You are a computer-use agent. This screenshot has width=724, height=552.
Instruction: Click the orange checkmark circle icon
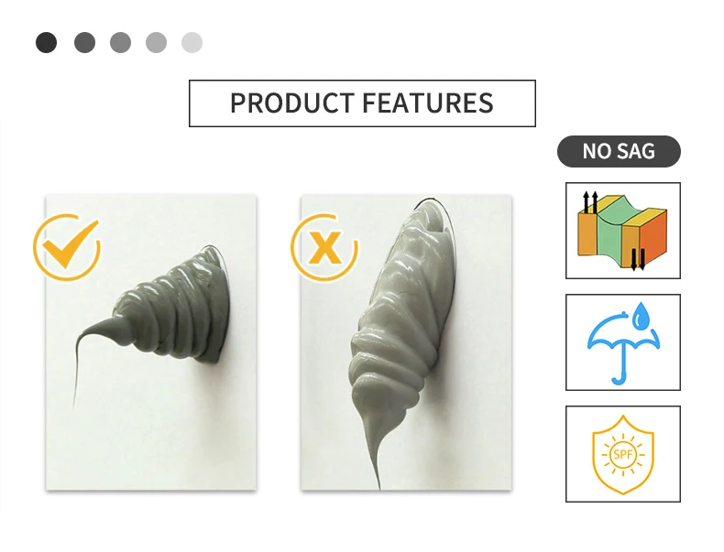[67, 247]
